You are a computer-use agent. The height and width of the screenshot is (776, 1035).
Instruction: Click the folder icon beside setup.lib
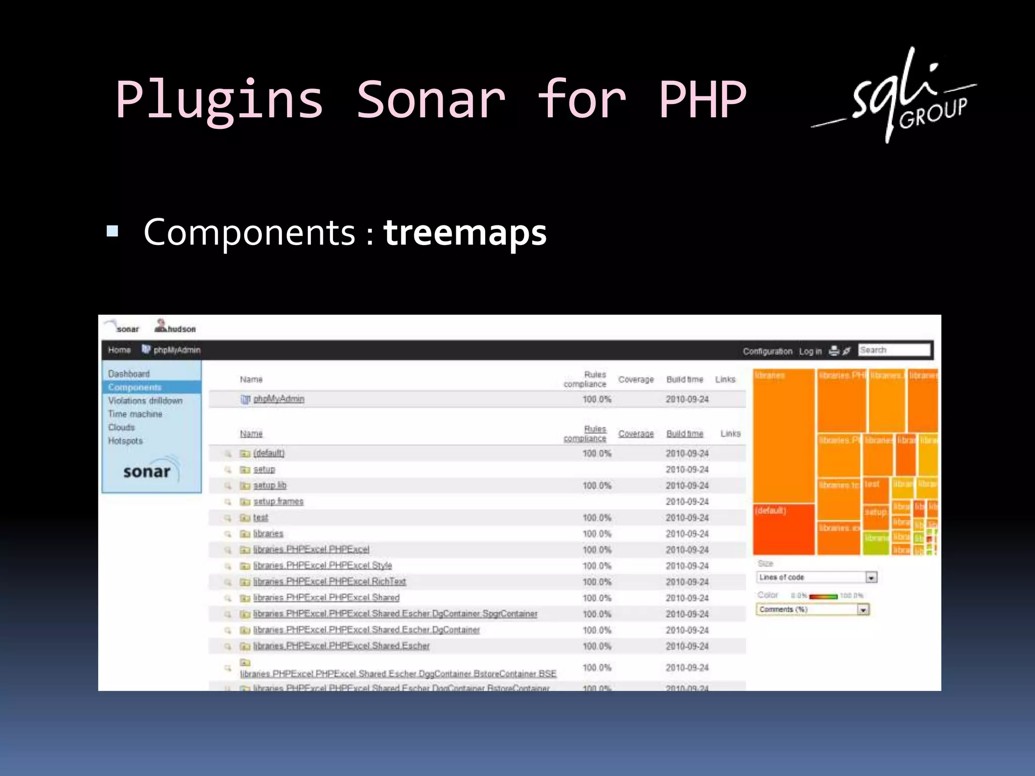(x=245, y=486)
